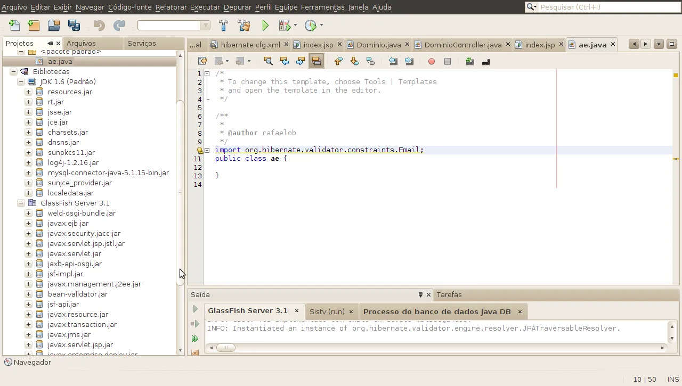Click the warning lightbulb on line 10

[200, 151]
